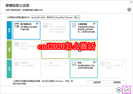Image resolution: width=133 pixels, height=94 pixels.
Task: Click the 从早期版本移植设置和文件 label
Action: tap(18, 17)
